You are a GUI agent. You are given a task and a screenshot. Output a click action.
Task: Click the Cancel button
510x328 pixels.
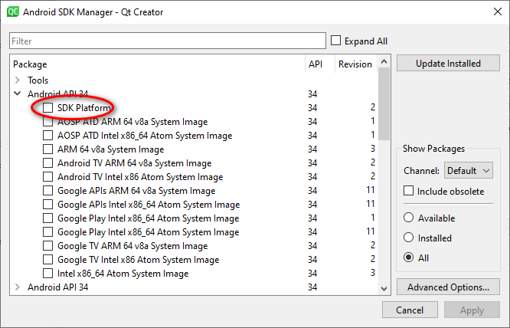[410, 310]
